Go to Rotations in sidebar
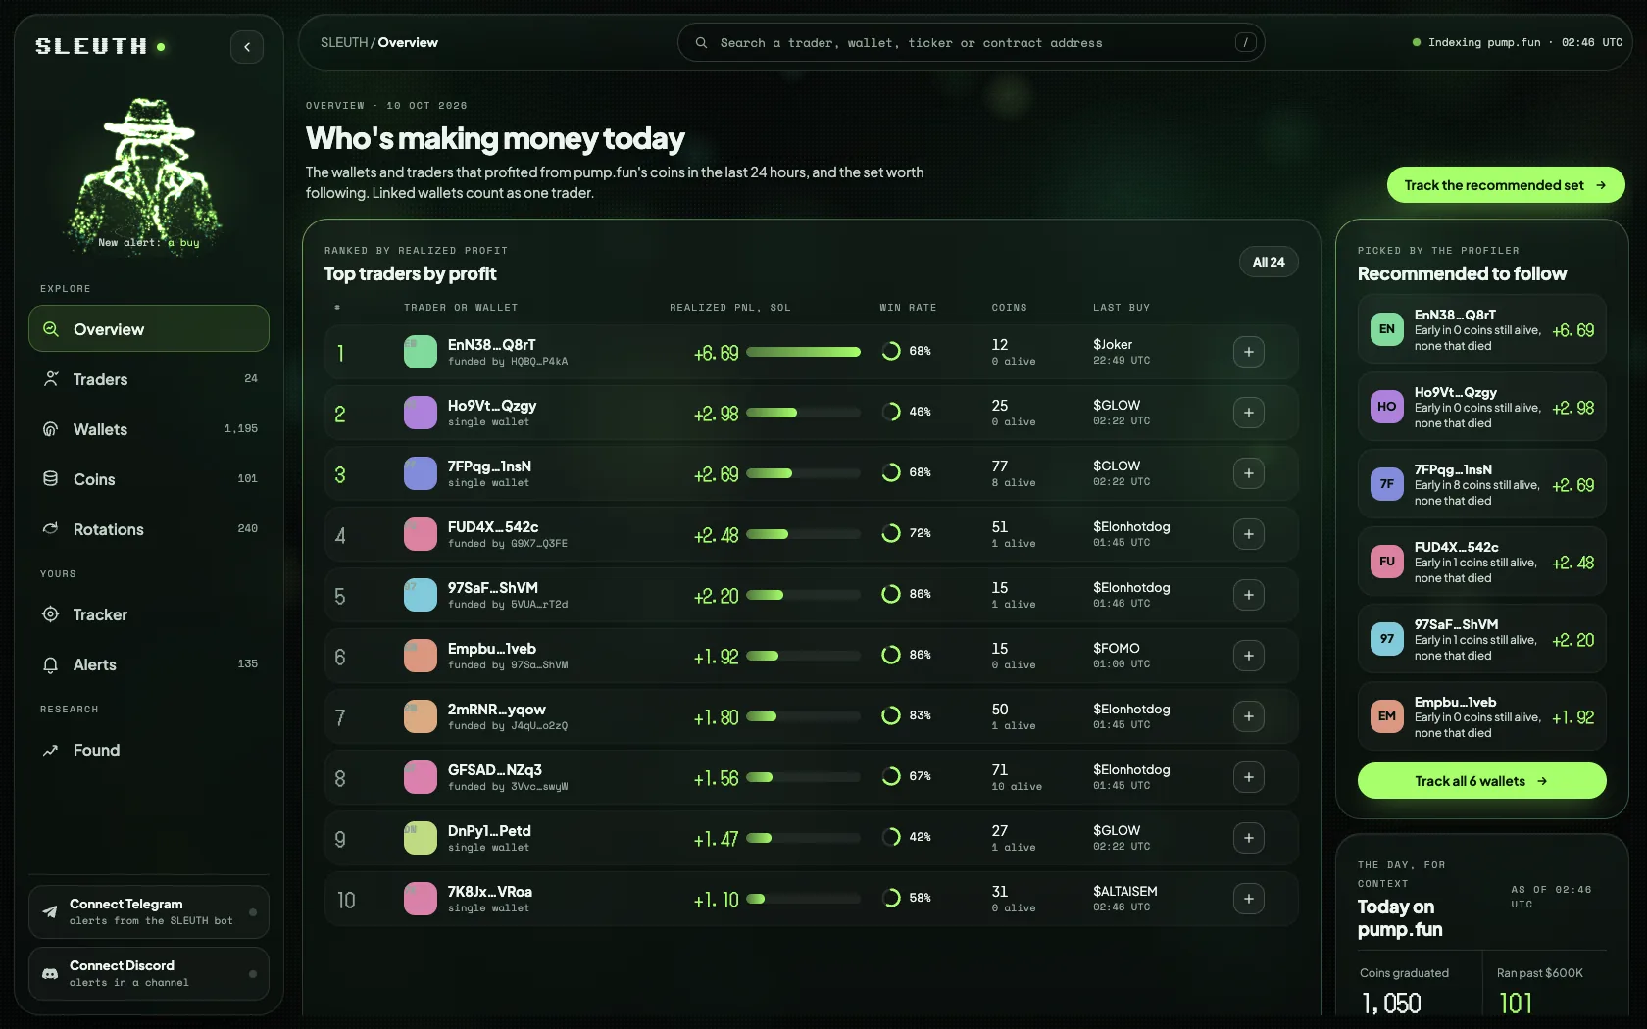The image size is (1647, 1029). pos(149,529)
